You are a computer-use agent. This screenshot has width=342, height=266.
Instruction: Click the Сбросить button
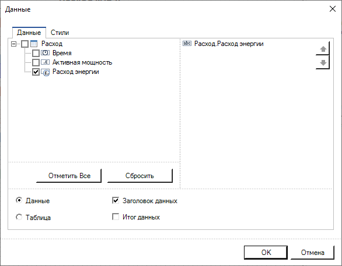click(140, 176)
